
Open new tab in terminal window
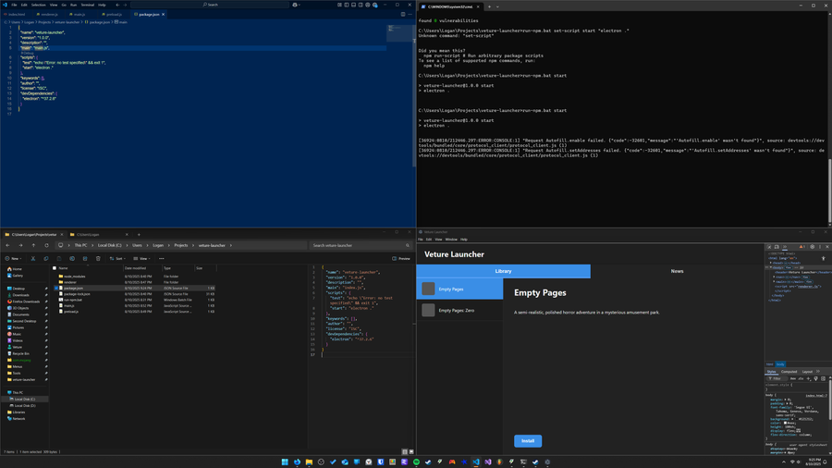point(489,6)
